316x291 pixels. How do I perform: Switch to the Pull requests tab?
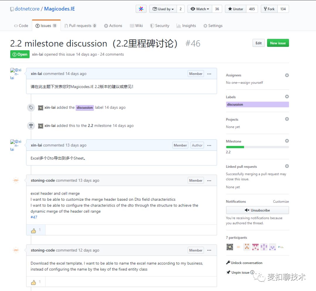pyautogui.click(x=80, y=26)
